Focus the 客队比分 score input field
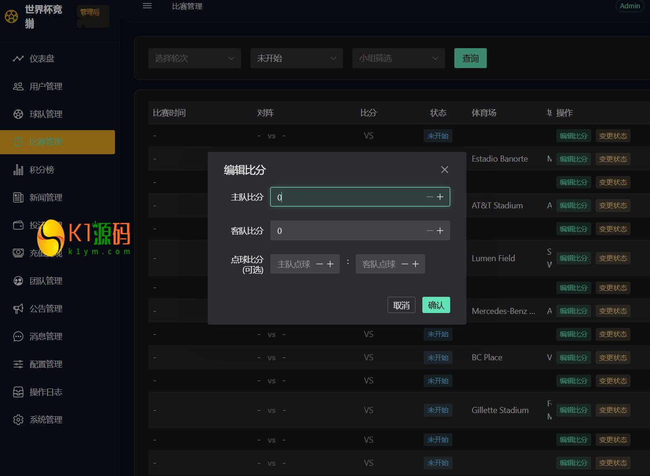 coord(360,231)
